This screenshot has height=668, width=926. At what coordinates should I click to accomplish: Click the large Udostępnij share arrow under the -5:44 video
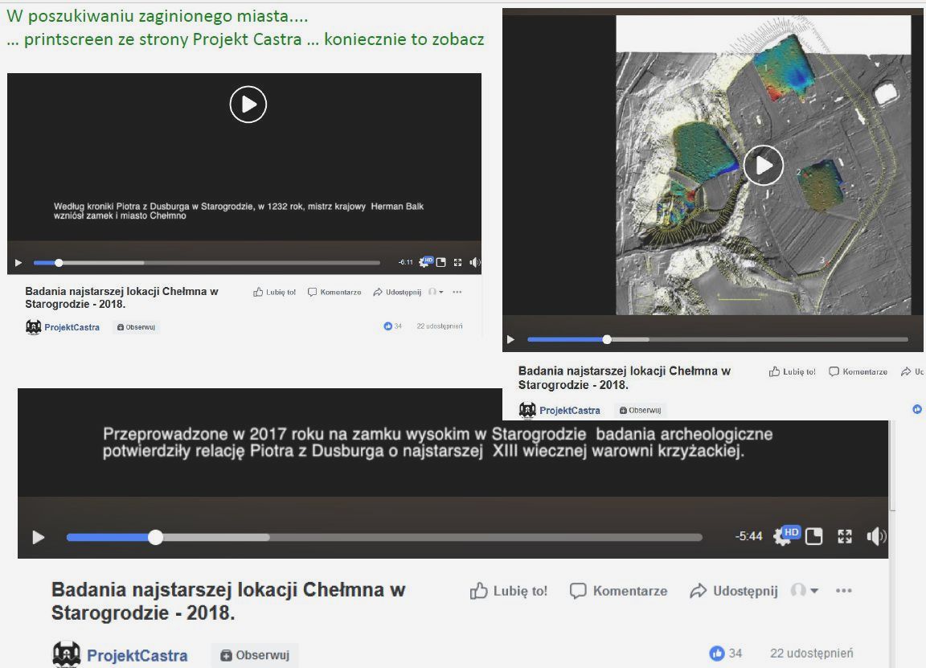699,591
